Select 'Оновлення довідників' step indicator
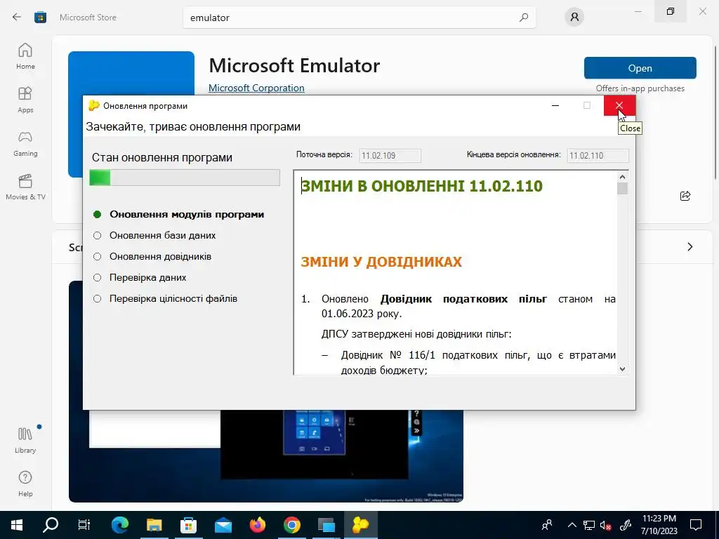Viewport: 719px width, 539px height. pyautogui.click(x=97, y=256)
